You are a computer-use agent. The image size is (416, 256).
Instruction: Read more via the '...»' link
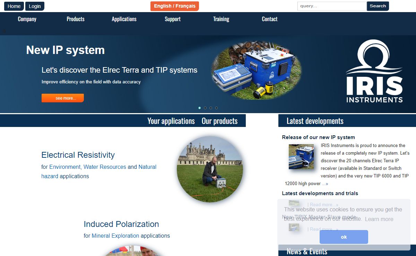click(325, 184)
